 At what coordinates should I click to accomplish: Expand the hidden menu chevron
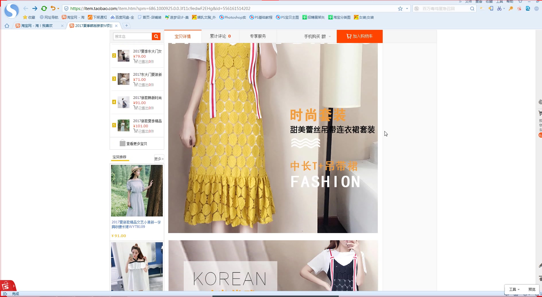460,1
